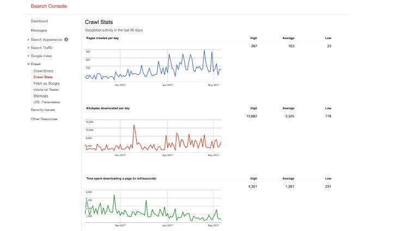
Task: Click the Search Traffic menu label
Action: [42, 48]
